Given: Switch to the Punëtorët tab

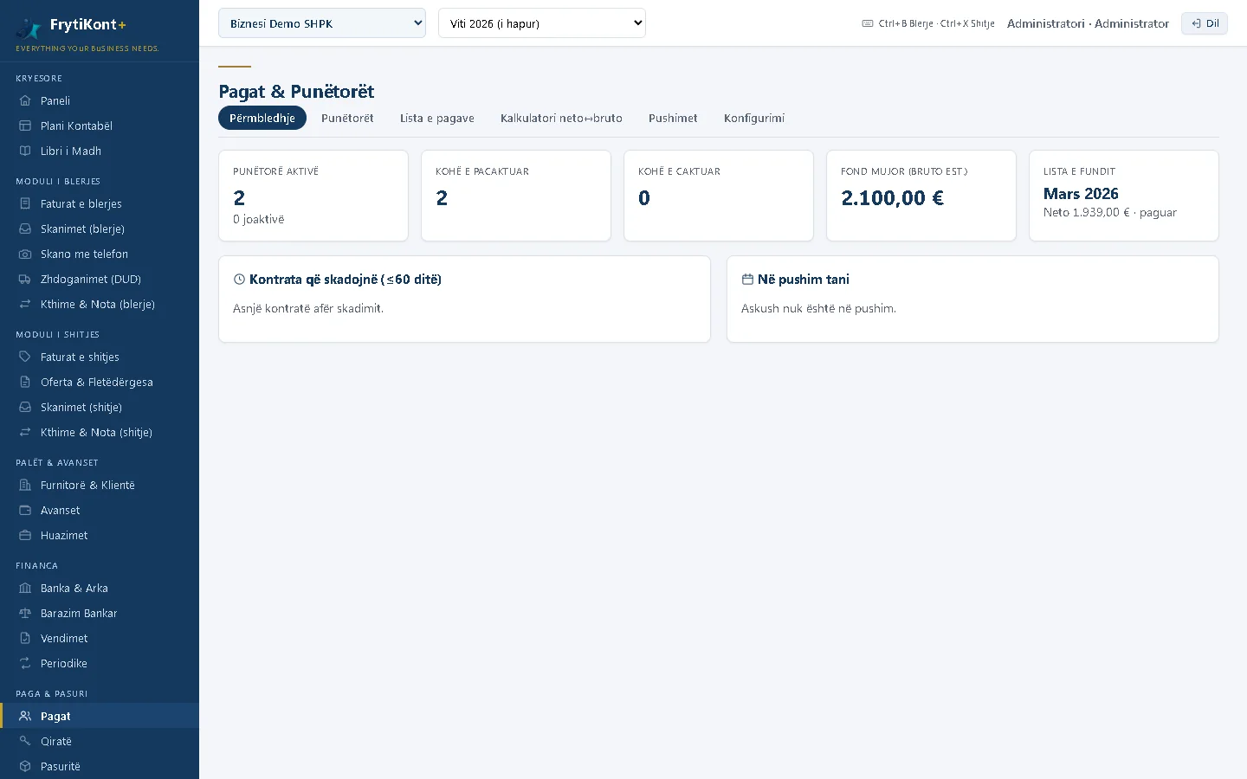Looking at the screenshot, I should (347, 118).
